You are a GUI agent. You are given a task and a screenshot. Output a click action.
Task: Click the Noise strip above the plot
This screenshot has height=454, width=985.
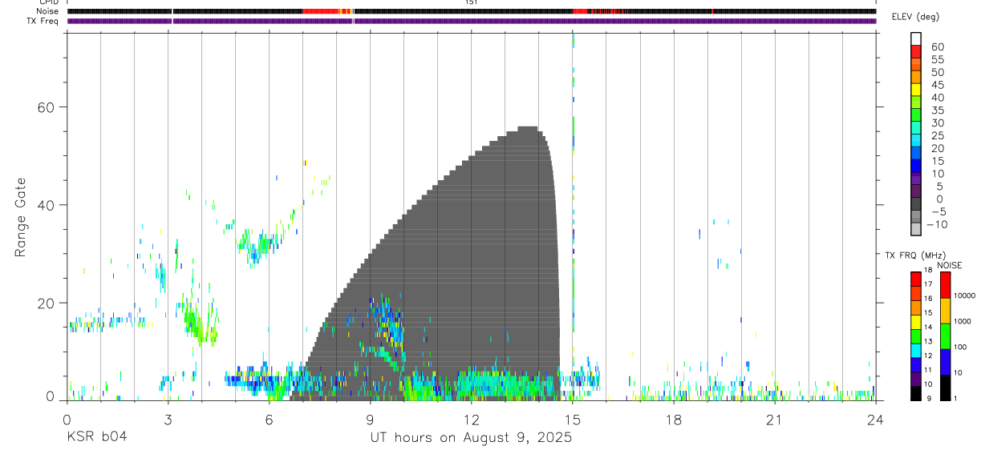point(472,11)
